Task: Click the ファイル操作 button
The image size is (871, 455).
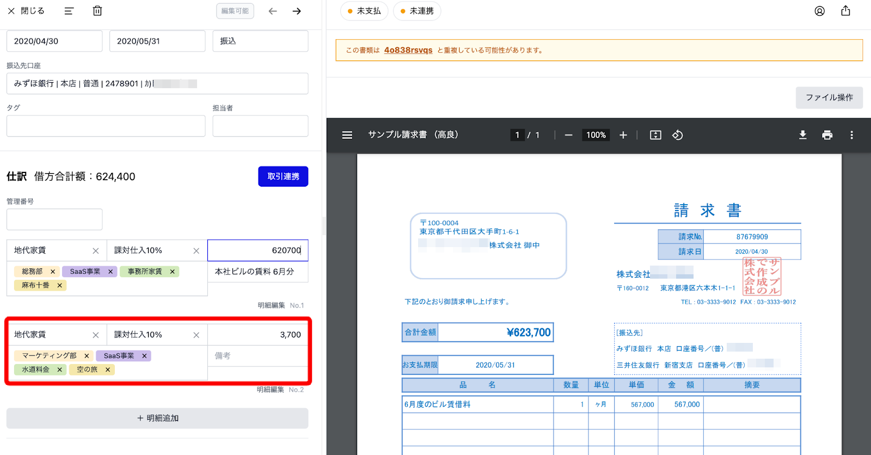Action: coord(829,97)
